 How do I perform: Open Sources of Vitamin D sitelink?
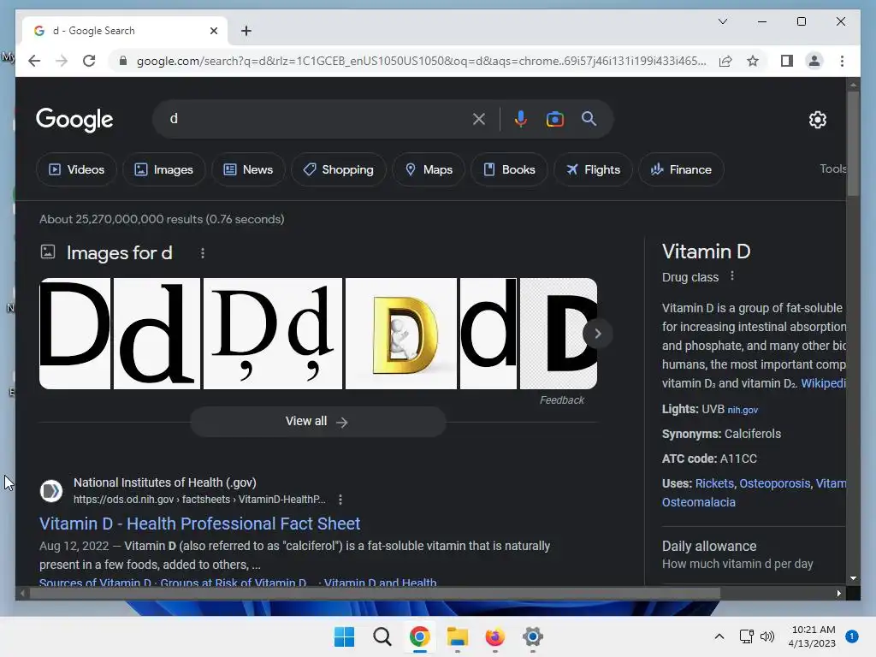(95, 582)
